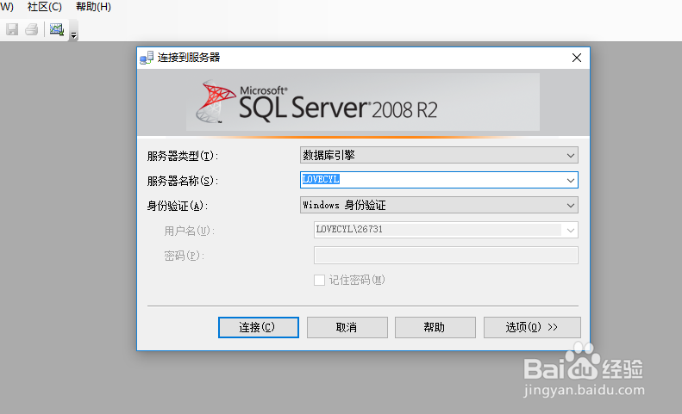This screenshot has width=682, height=414.
Task: Close the 连接到服务器 dialog
Action: (577, 58)
